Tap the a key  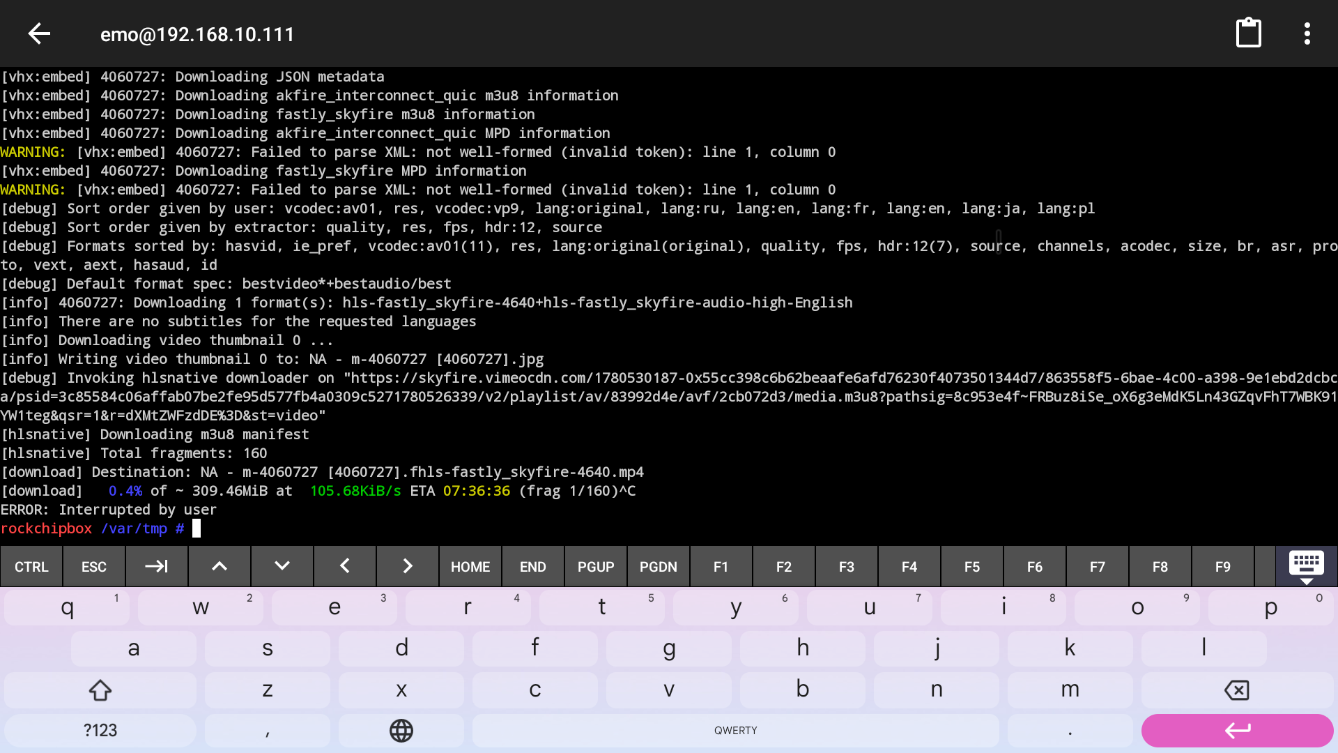[x=134, y=648]
